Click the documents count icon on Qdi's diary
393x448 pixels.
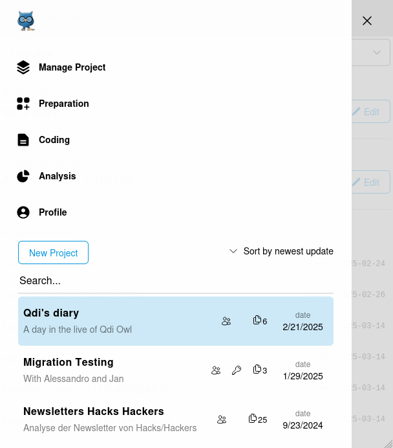[x=257, y=320]
